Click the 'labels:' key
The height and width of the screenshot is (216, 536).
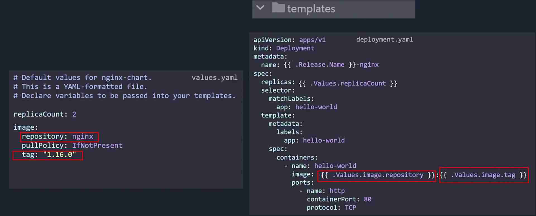pos(289,132)
